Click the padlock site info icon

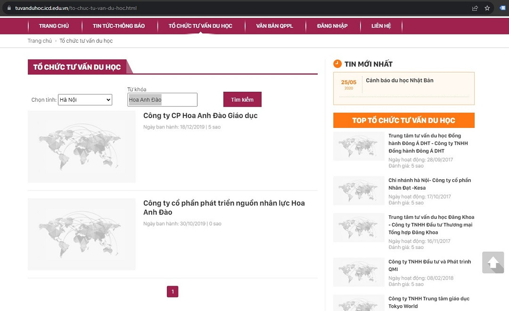(8, 8)
